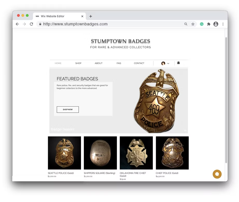Open the zoom magnifier in address bar
The image size is (239, 202).
click(x=186, y=24)
